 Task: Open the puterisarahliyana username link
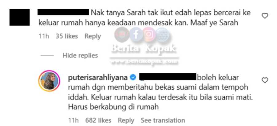pos(98,78)
